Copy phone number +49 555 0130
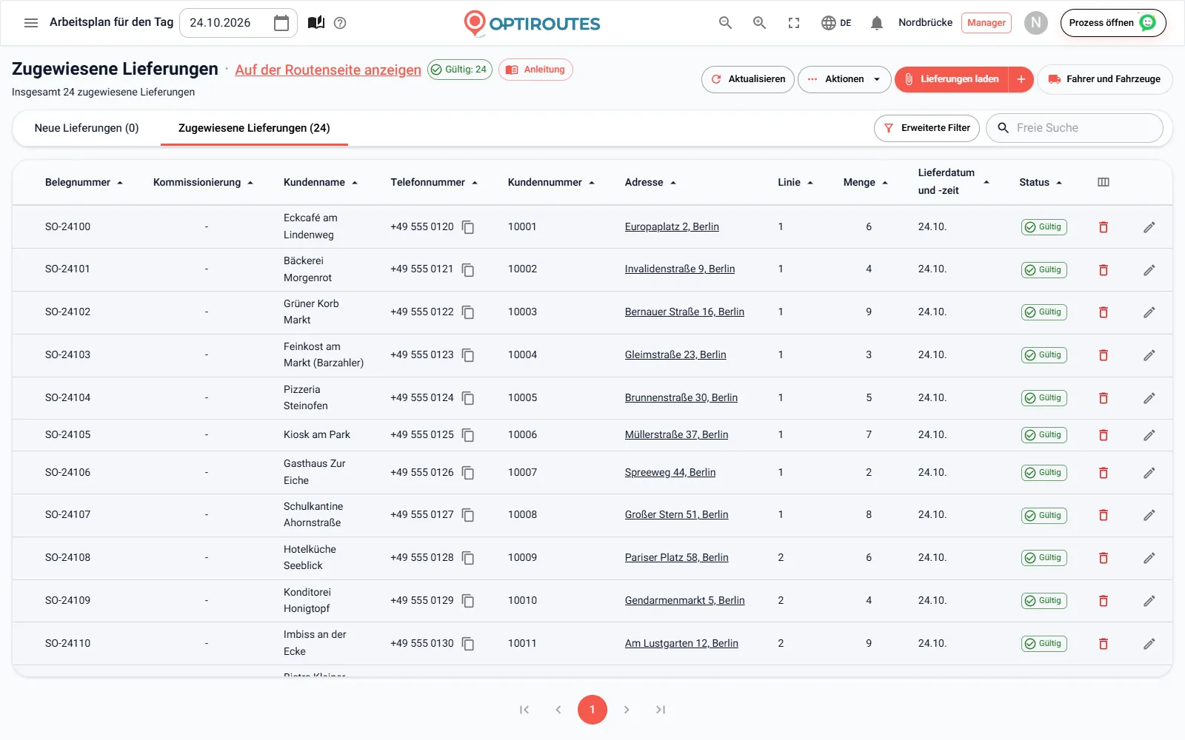The height and width of the screenshot is (740, 1185). [x=468, y=644]
